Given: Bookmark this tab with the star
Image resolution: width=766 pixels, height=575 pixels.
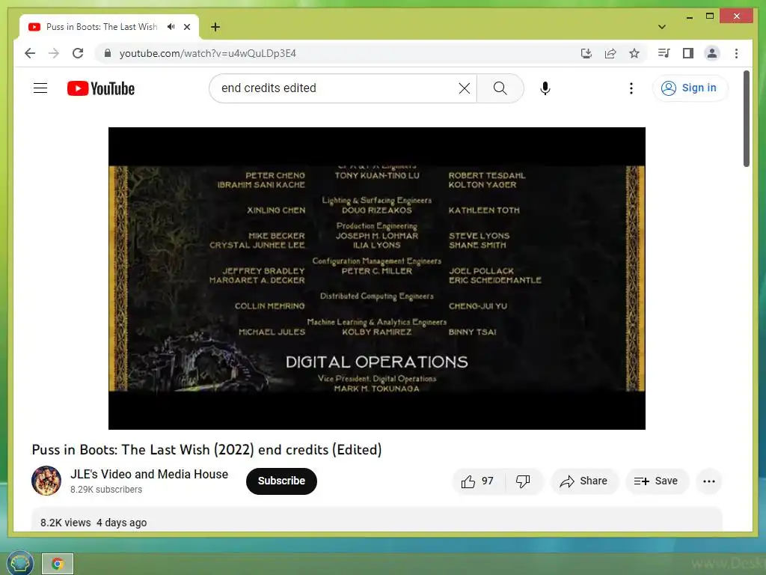Looking at the screenshot, I should pyautogui.click(x=634, y=53).
